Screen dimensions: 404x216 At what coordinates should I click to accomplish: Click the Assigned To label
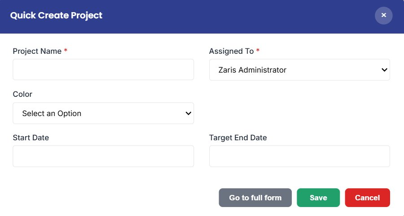(x=231, y=51)
